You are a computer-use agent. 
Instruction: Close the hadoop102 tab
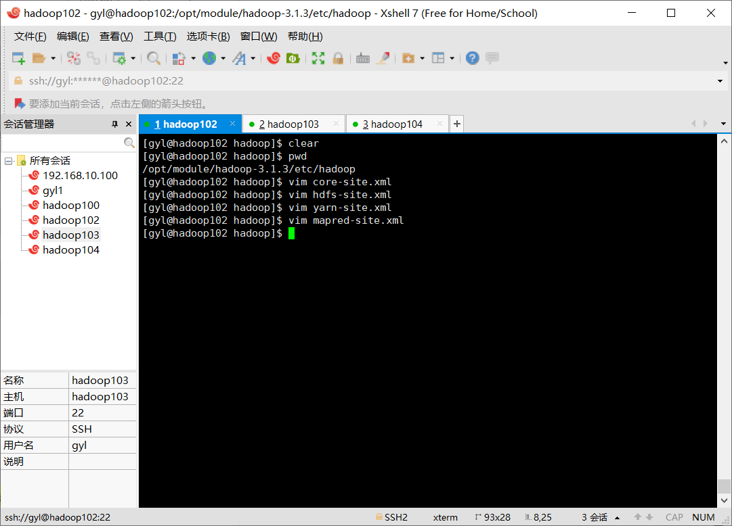point(232,124)
